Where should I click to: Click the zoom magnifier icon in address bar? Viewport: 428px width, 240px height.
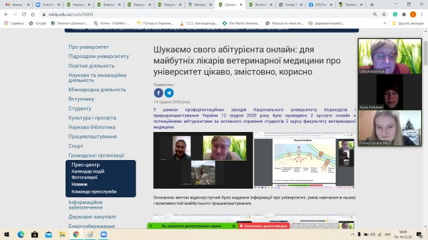pos(374,15)
